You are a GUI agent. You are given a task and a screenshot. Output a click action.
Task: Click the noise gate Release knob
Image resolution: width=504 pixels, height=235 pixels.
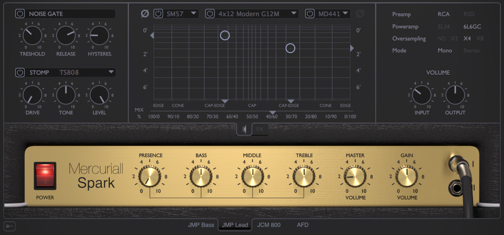point(66,35)
